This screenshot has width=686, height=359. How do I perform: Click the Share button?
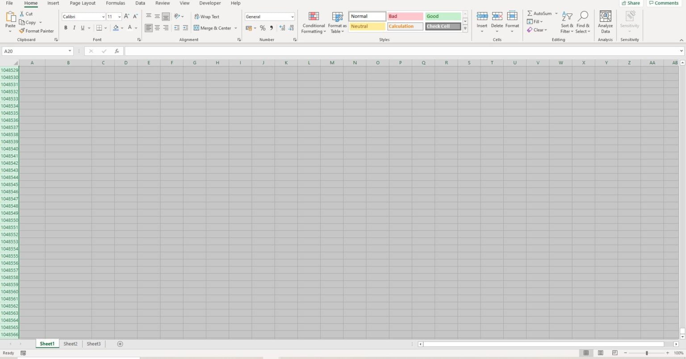pos(632,3)
